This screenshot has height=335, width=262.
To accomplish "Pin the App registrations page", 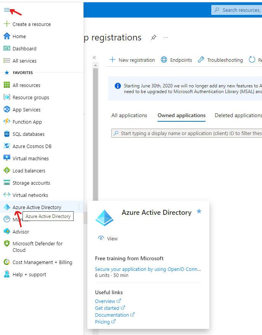I will (x=153, y=37).
